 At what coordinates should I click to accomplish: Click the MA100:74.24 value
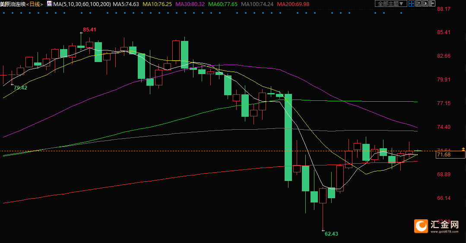(x=257, y=4)
